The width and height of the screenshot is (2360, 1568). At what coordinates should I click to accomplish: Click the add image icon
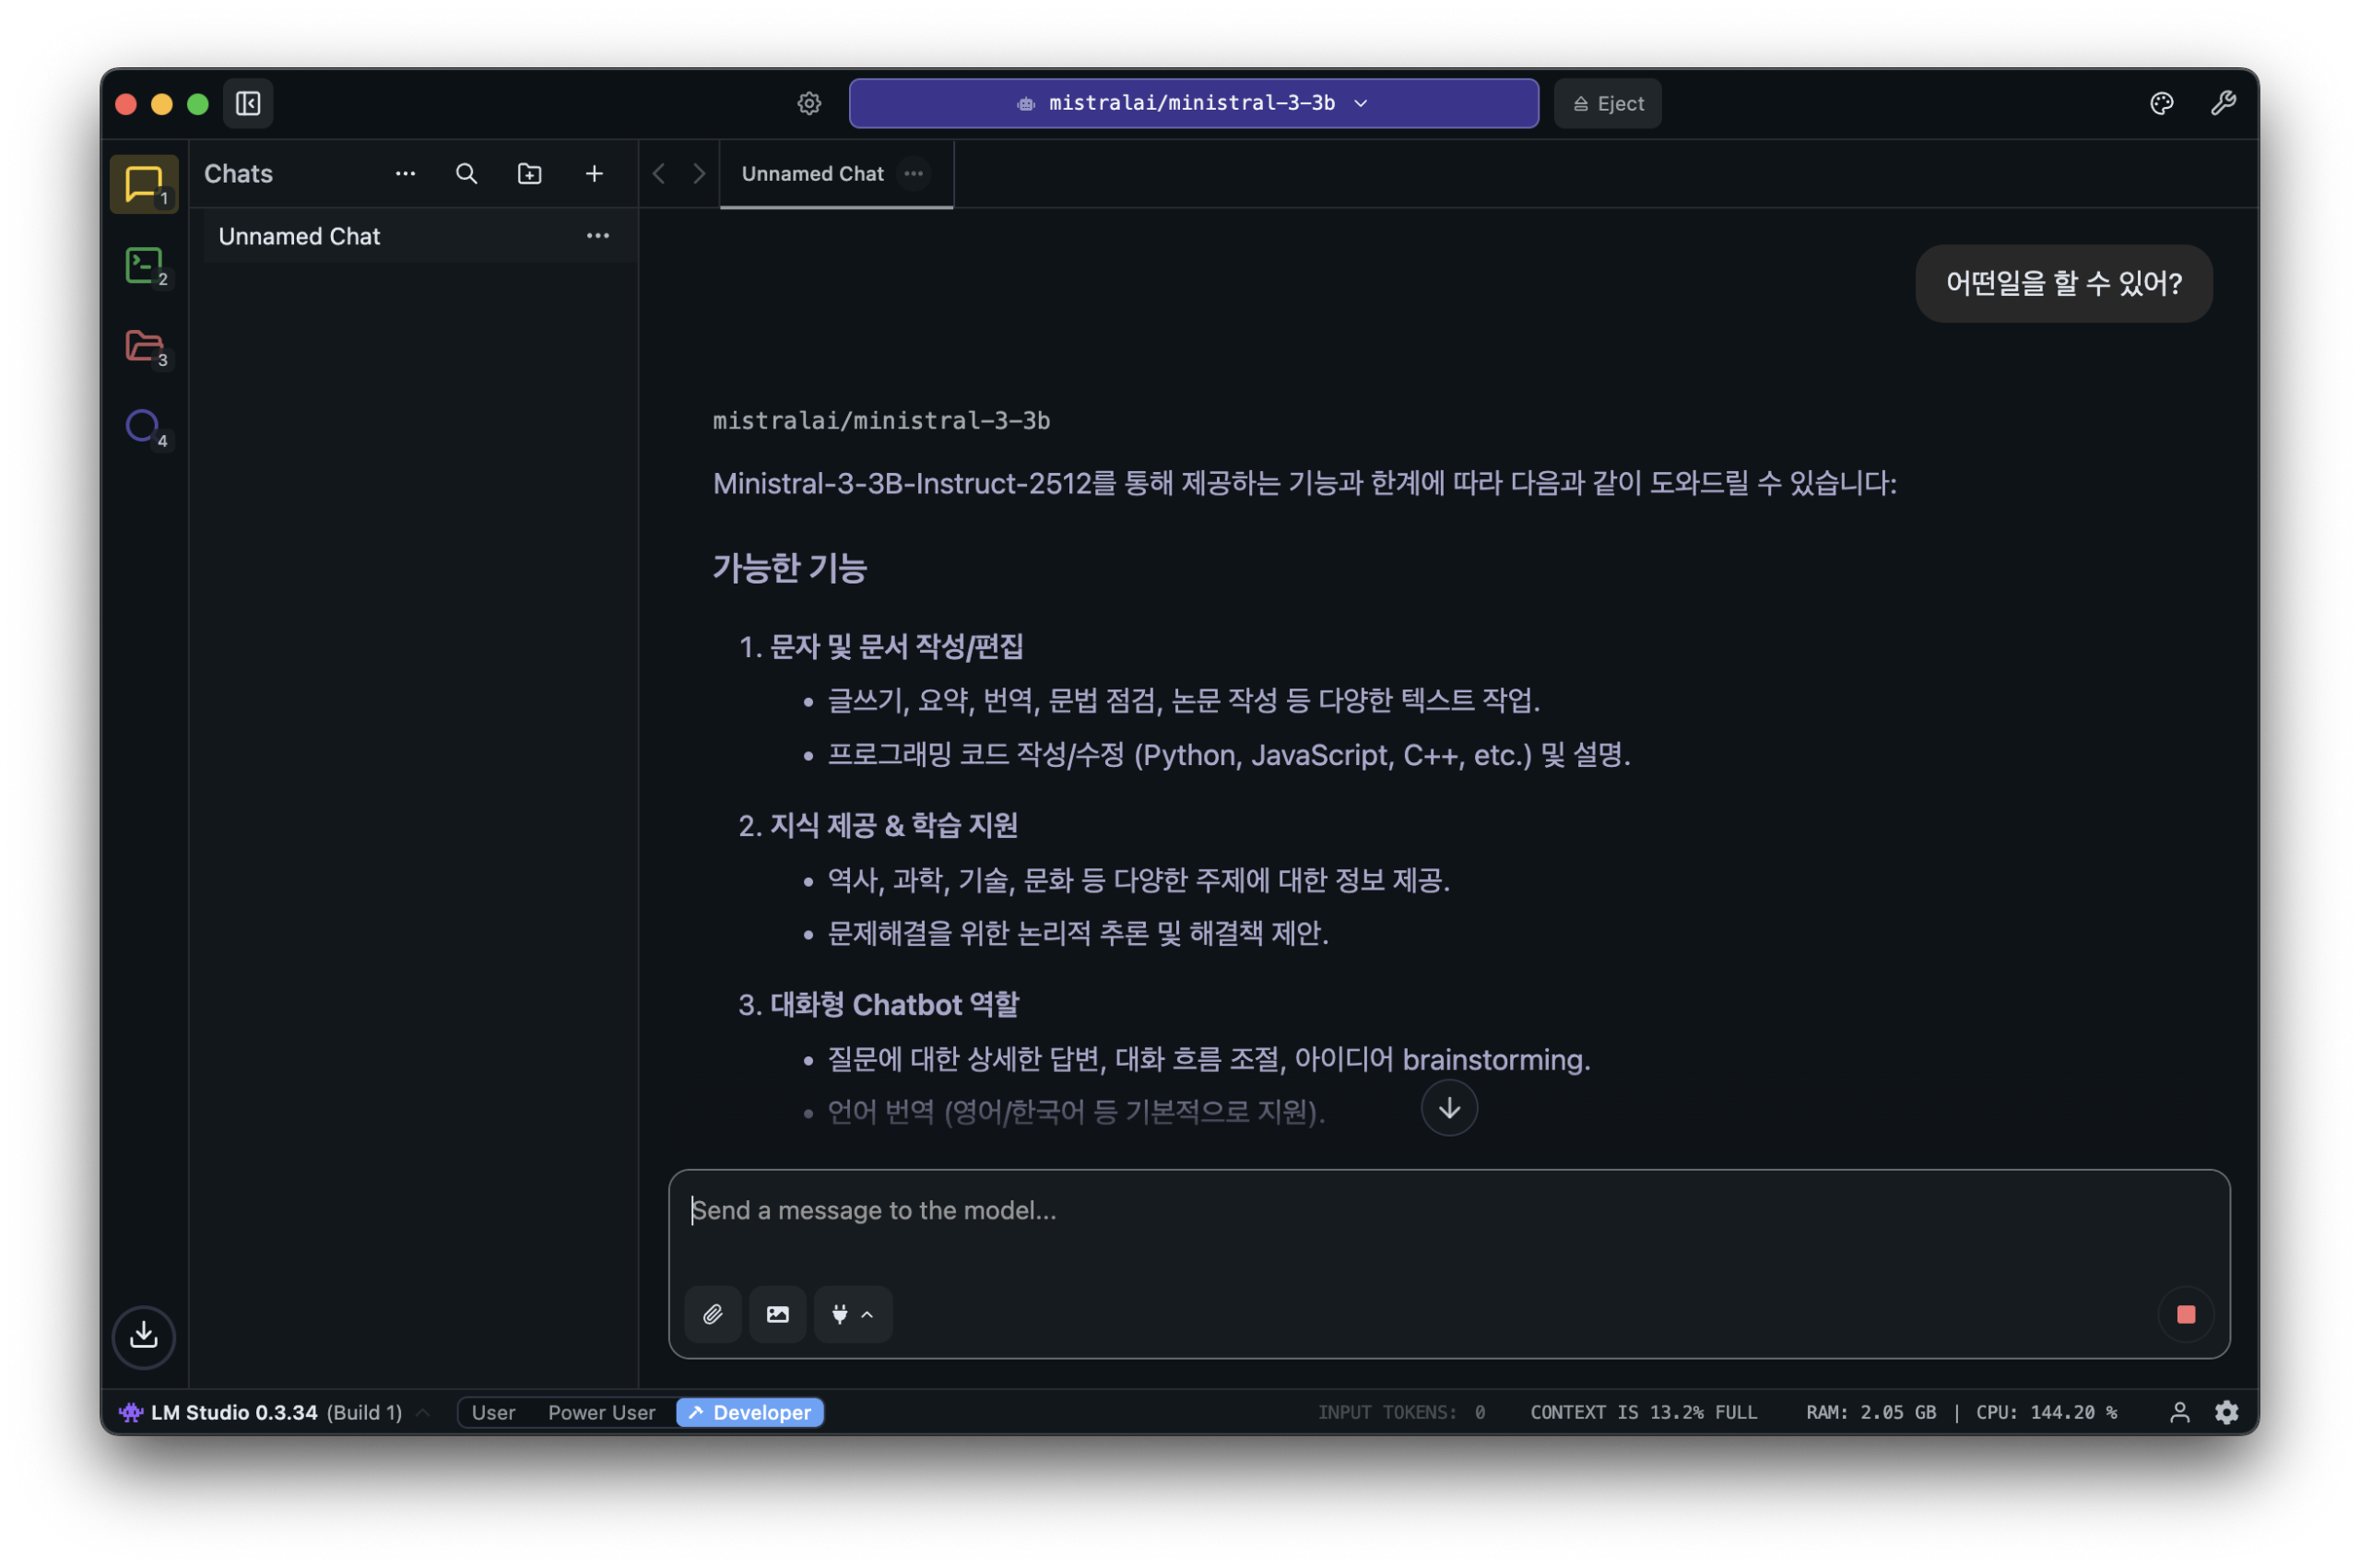click(777, 1314)
